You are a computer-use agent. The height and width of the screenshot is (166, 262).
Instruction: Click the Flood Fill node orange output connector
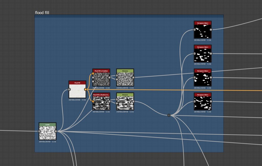pyautogui.click(x=85, y=89)
